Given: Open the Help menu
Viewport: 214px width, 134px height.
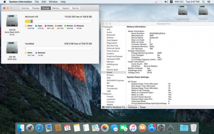Looking at the screenshot, I should (63, 2).
